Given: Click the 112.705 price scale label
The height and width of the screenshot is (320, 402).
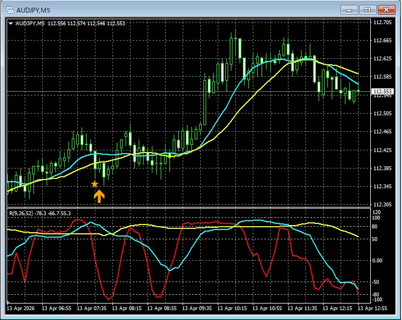Looking at the screenshot, I should point(382,23).
